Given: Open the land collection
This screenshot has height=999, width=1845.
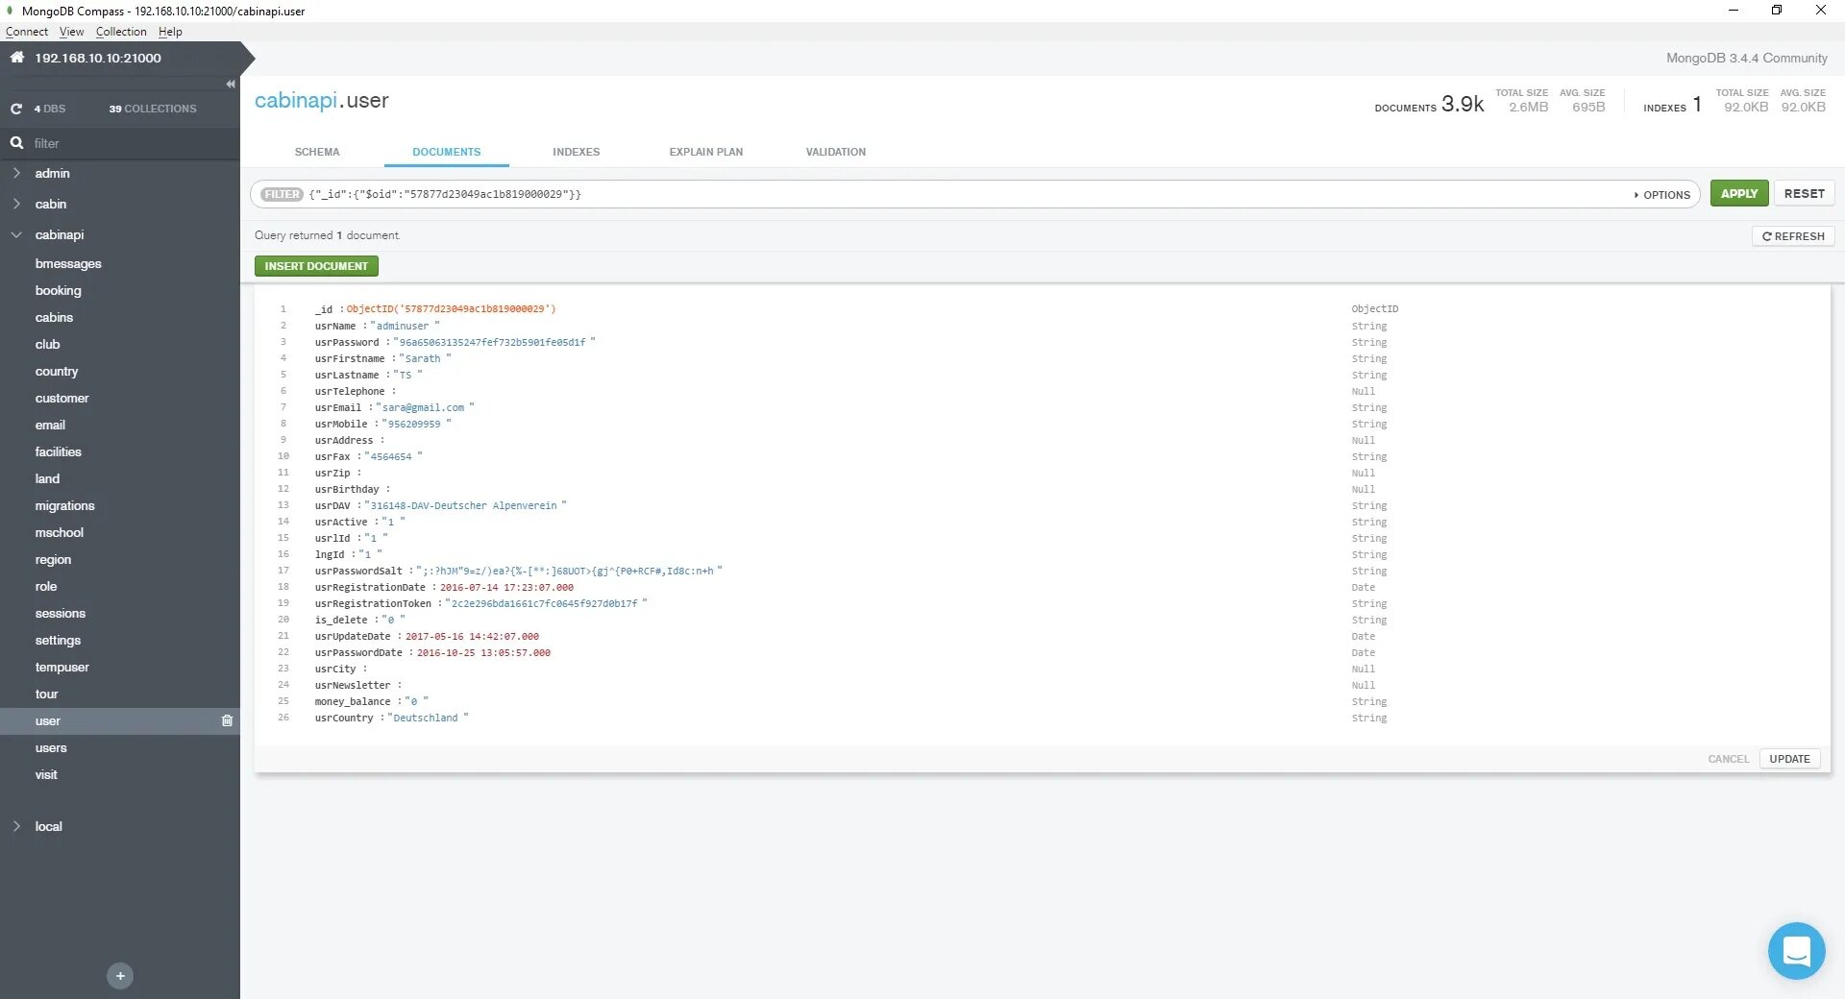Looking at the screenshot, I should coord(47,478).
